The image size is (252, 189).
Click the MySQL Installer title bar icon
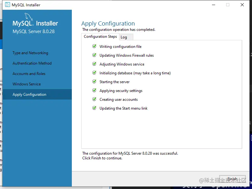[x=7, y=5]
